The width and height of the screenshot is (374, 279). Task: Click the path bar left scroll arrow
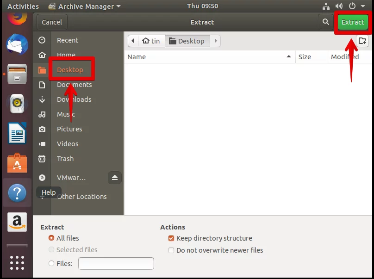133,41
